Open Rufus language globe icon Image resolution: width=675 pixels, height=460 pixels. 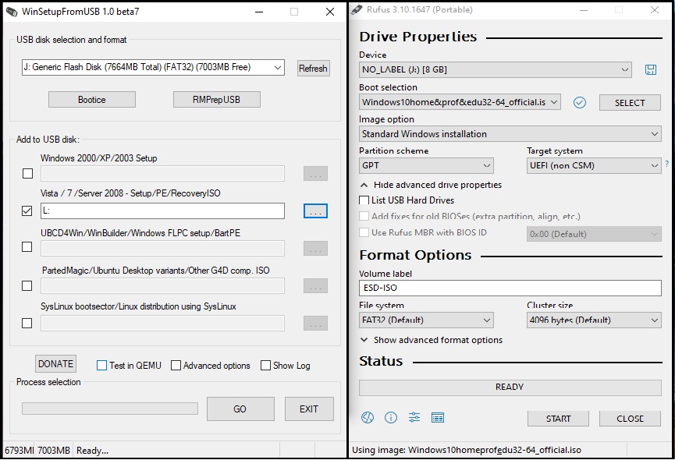coord(368,417)
